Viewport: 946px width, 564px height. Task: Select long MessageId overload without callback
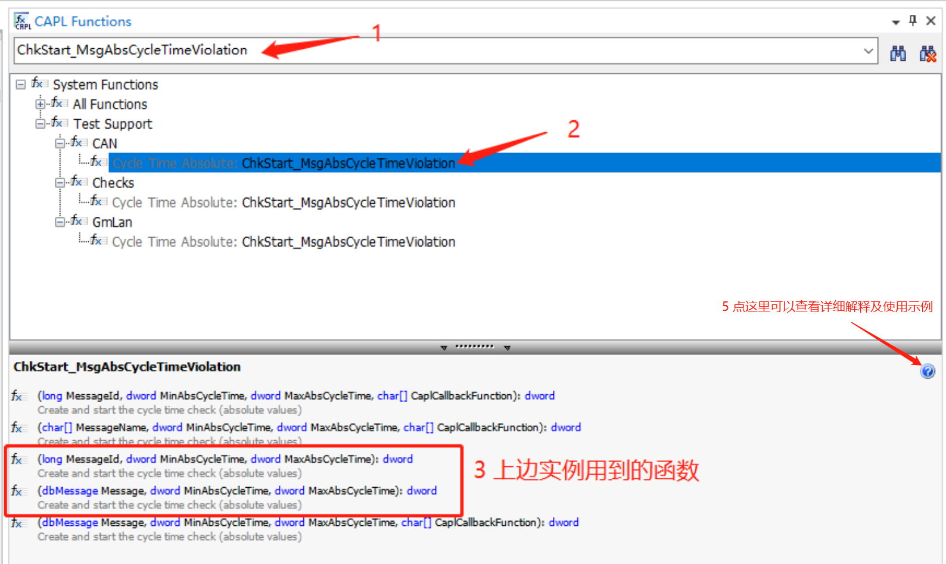click(x=225, y=459)
